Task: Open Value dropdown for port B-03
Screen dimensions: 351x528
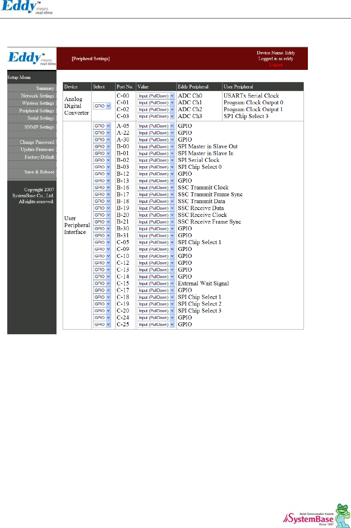Action: click(156, 167)
